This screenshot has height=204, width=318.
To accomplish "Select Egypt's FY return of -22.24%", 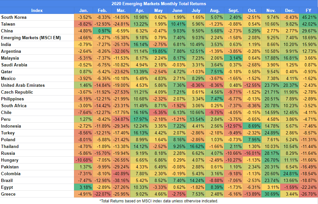I will point(308,187).
